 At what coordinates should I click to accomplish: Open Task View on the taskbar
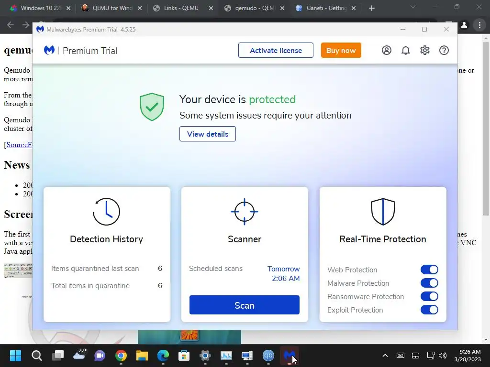coord(58,356)
